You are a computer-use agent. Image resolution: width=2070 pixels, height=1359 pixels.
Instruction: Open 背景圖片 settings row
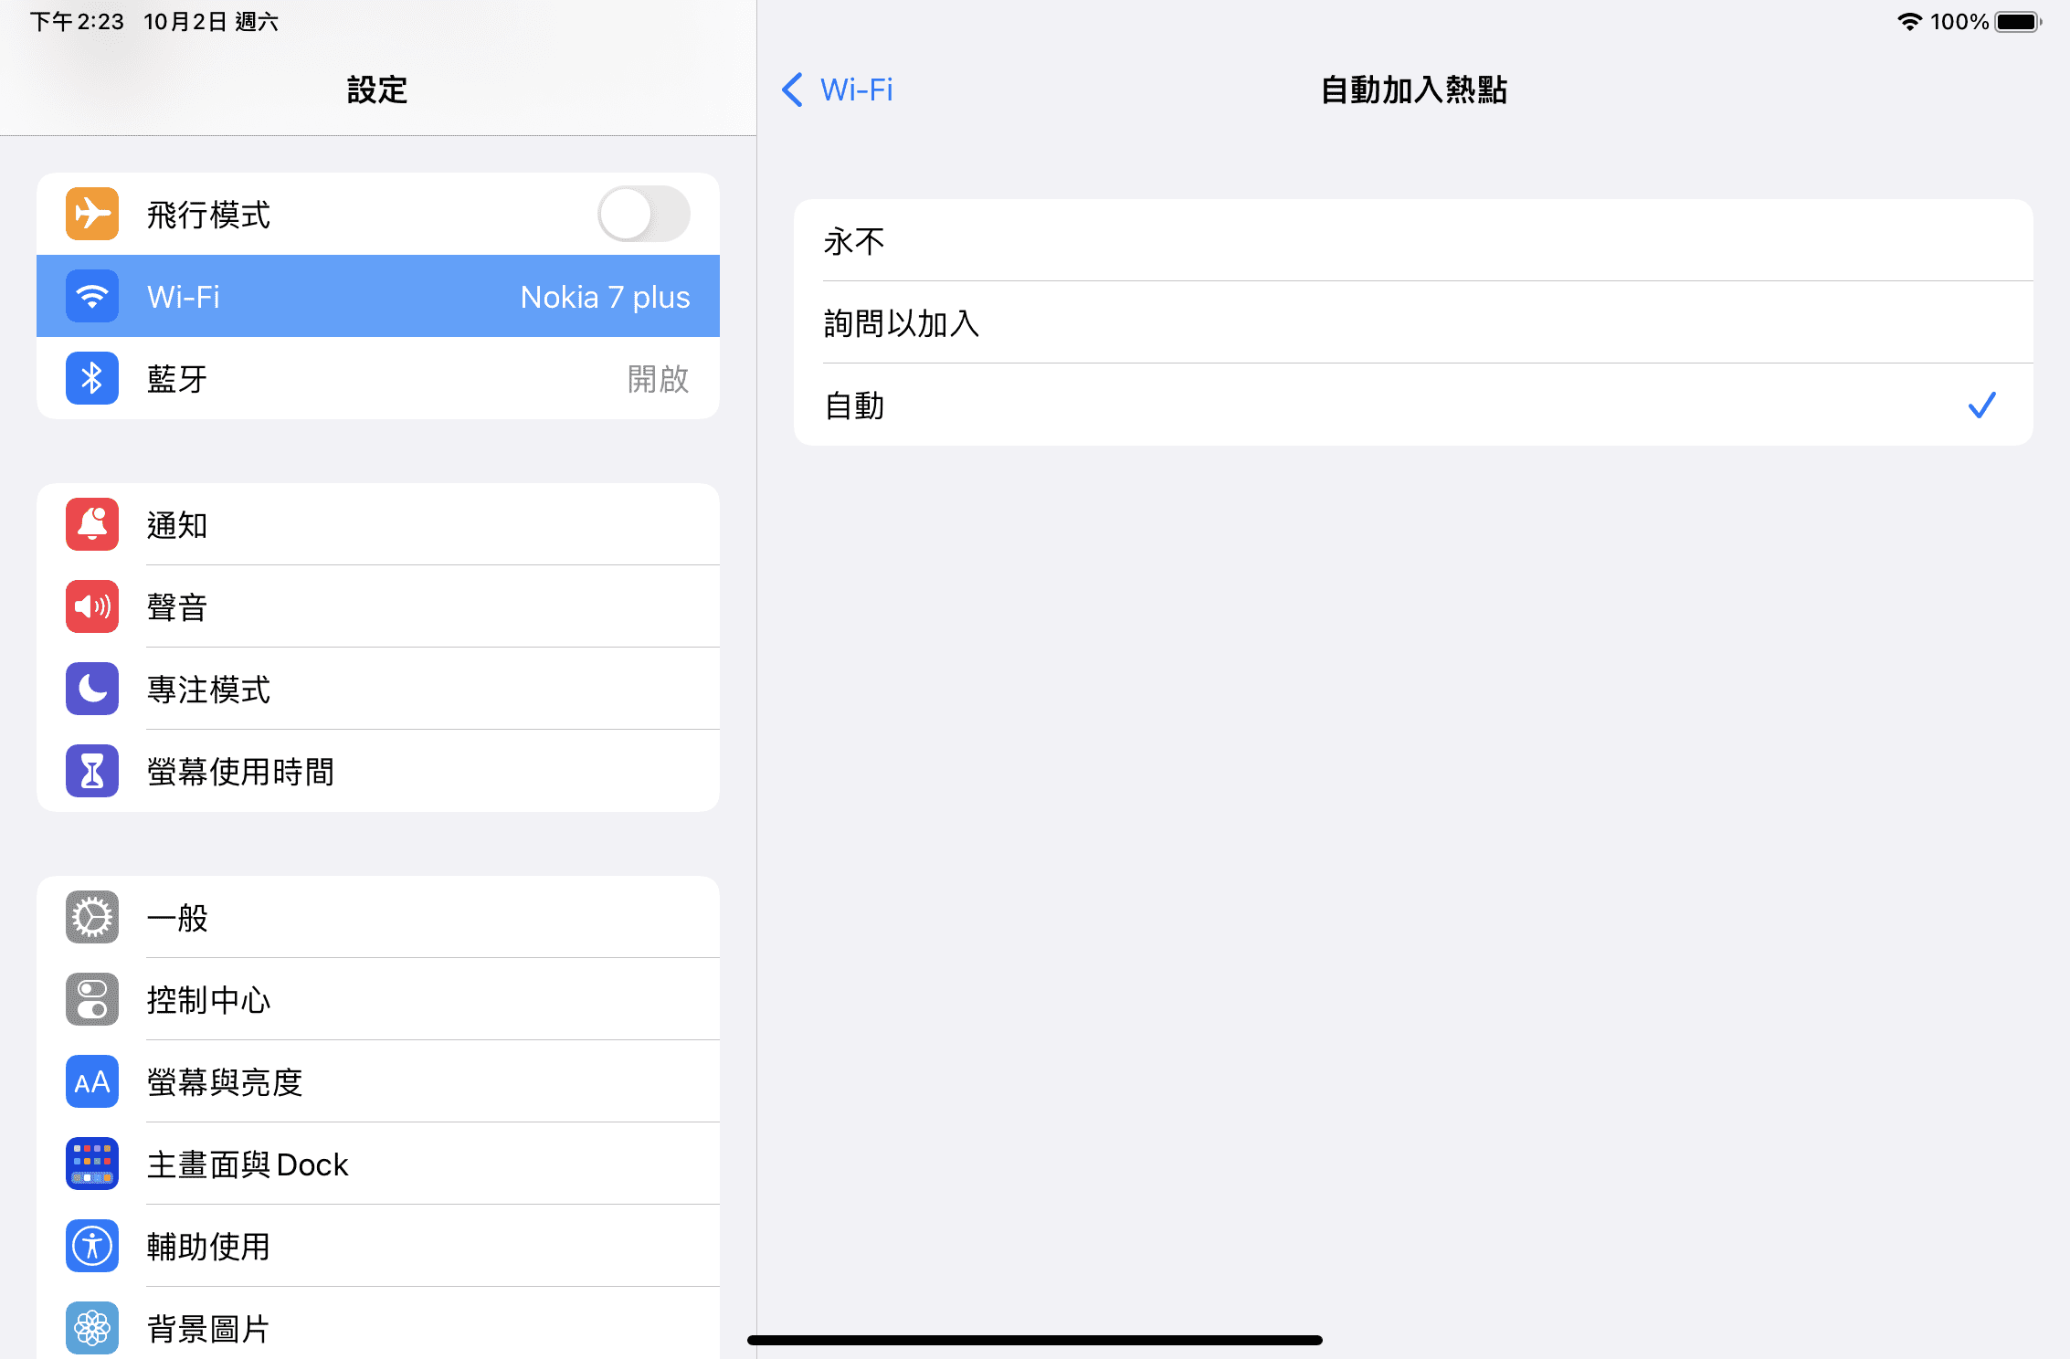pos(378,1328)
